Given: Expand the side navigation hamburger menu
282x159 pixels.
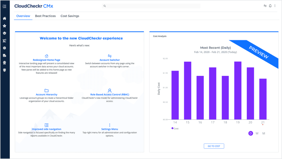Looking at the screenshot, I should coord(4,6).
